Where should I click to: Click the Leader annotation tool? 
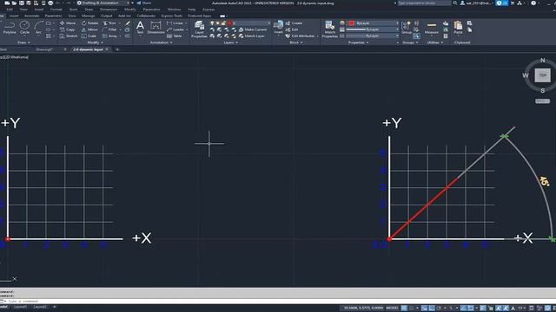(x=175, y=29)
